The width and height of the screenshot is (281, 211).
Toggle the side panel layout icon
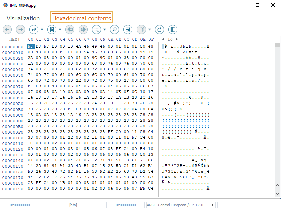click(x=173, y=29)
